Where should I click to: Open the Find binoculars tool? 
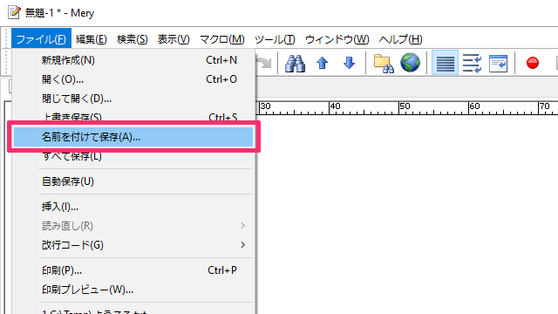295,63
